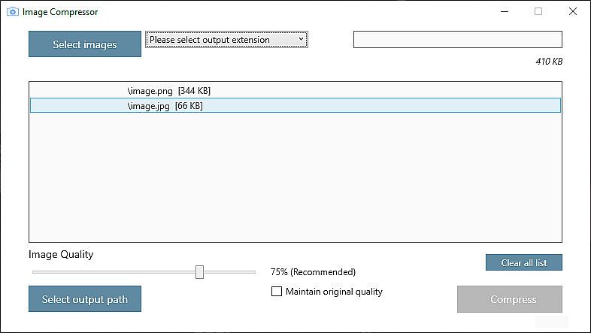Close the Image Compressor window
This screenshot has height=333, width=591.
click(572, 12)
